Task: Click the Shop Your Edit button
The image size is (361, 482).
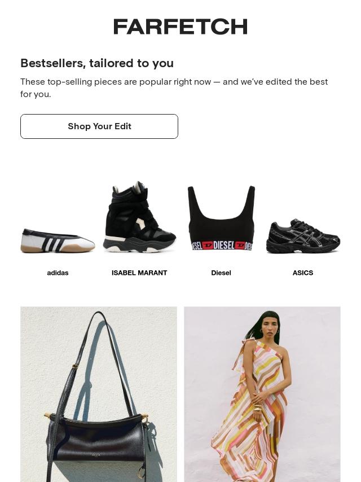Action: (99, 126)
